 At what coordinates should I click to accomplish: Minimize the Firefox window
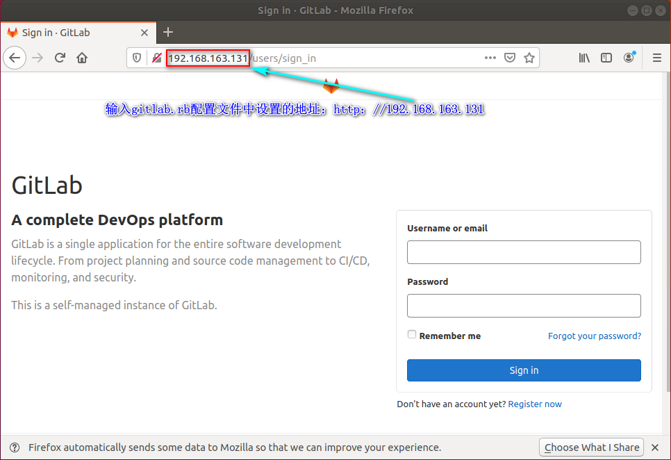(x=633, y=10)
